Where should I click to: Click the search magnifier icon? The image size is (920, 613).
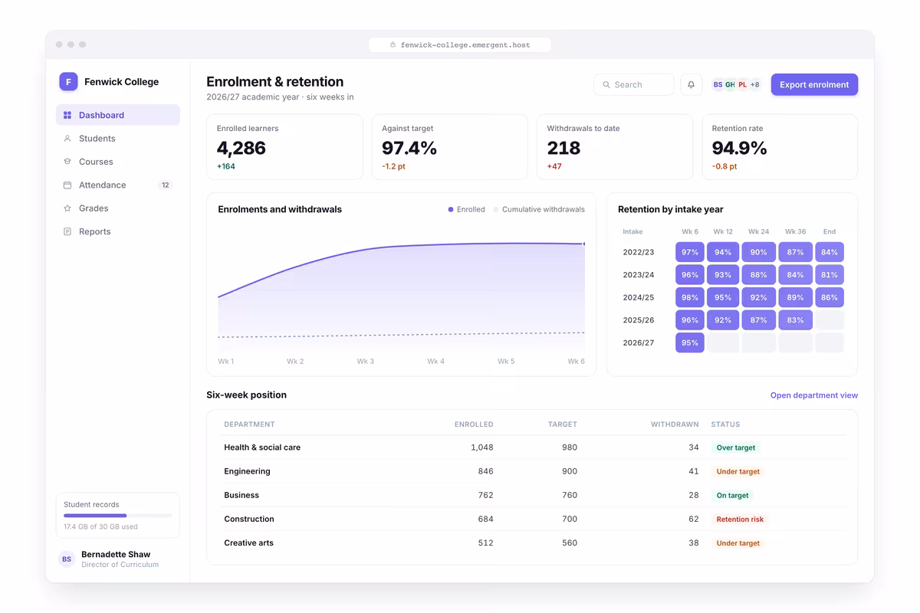(x=606, y=85)
